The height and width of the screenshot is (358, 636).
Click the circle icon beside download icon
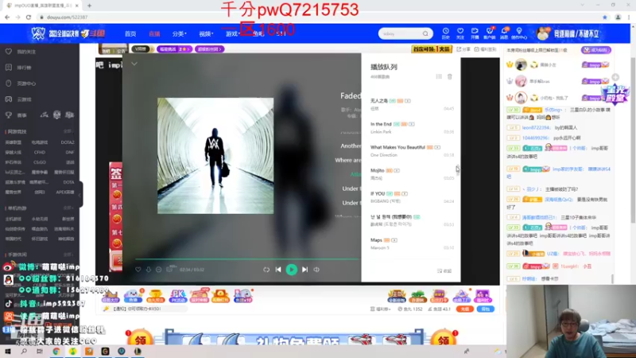(158, 270)
